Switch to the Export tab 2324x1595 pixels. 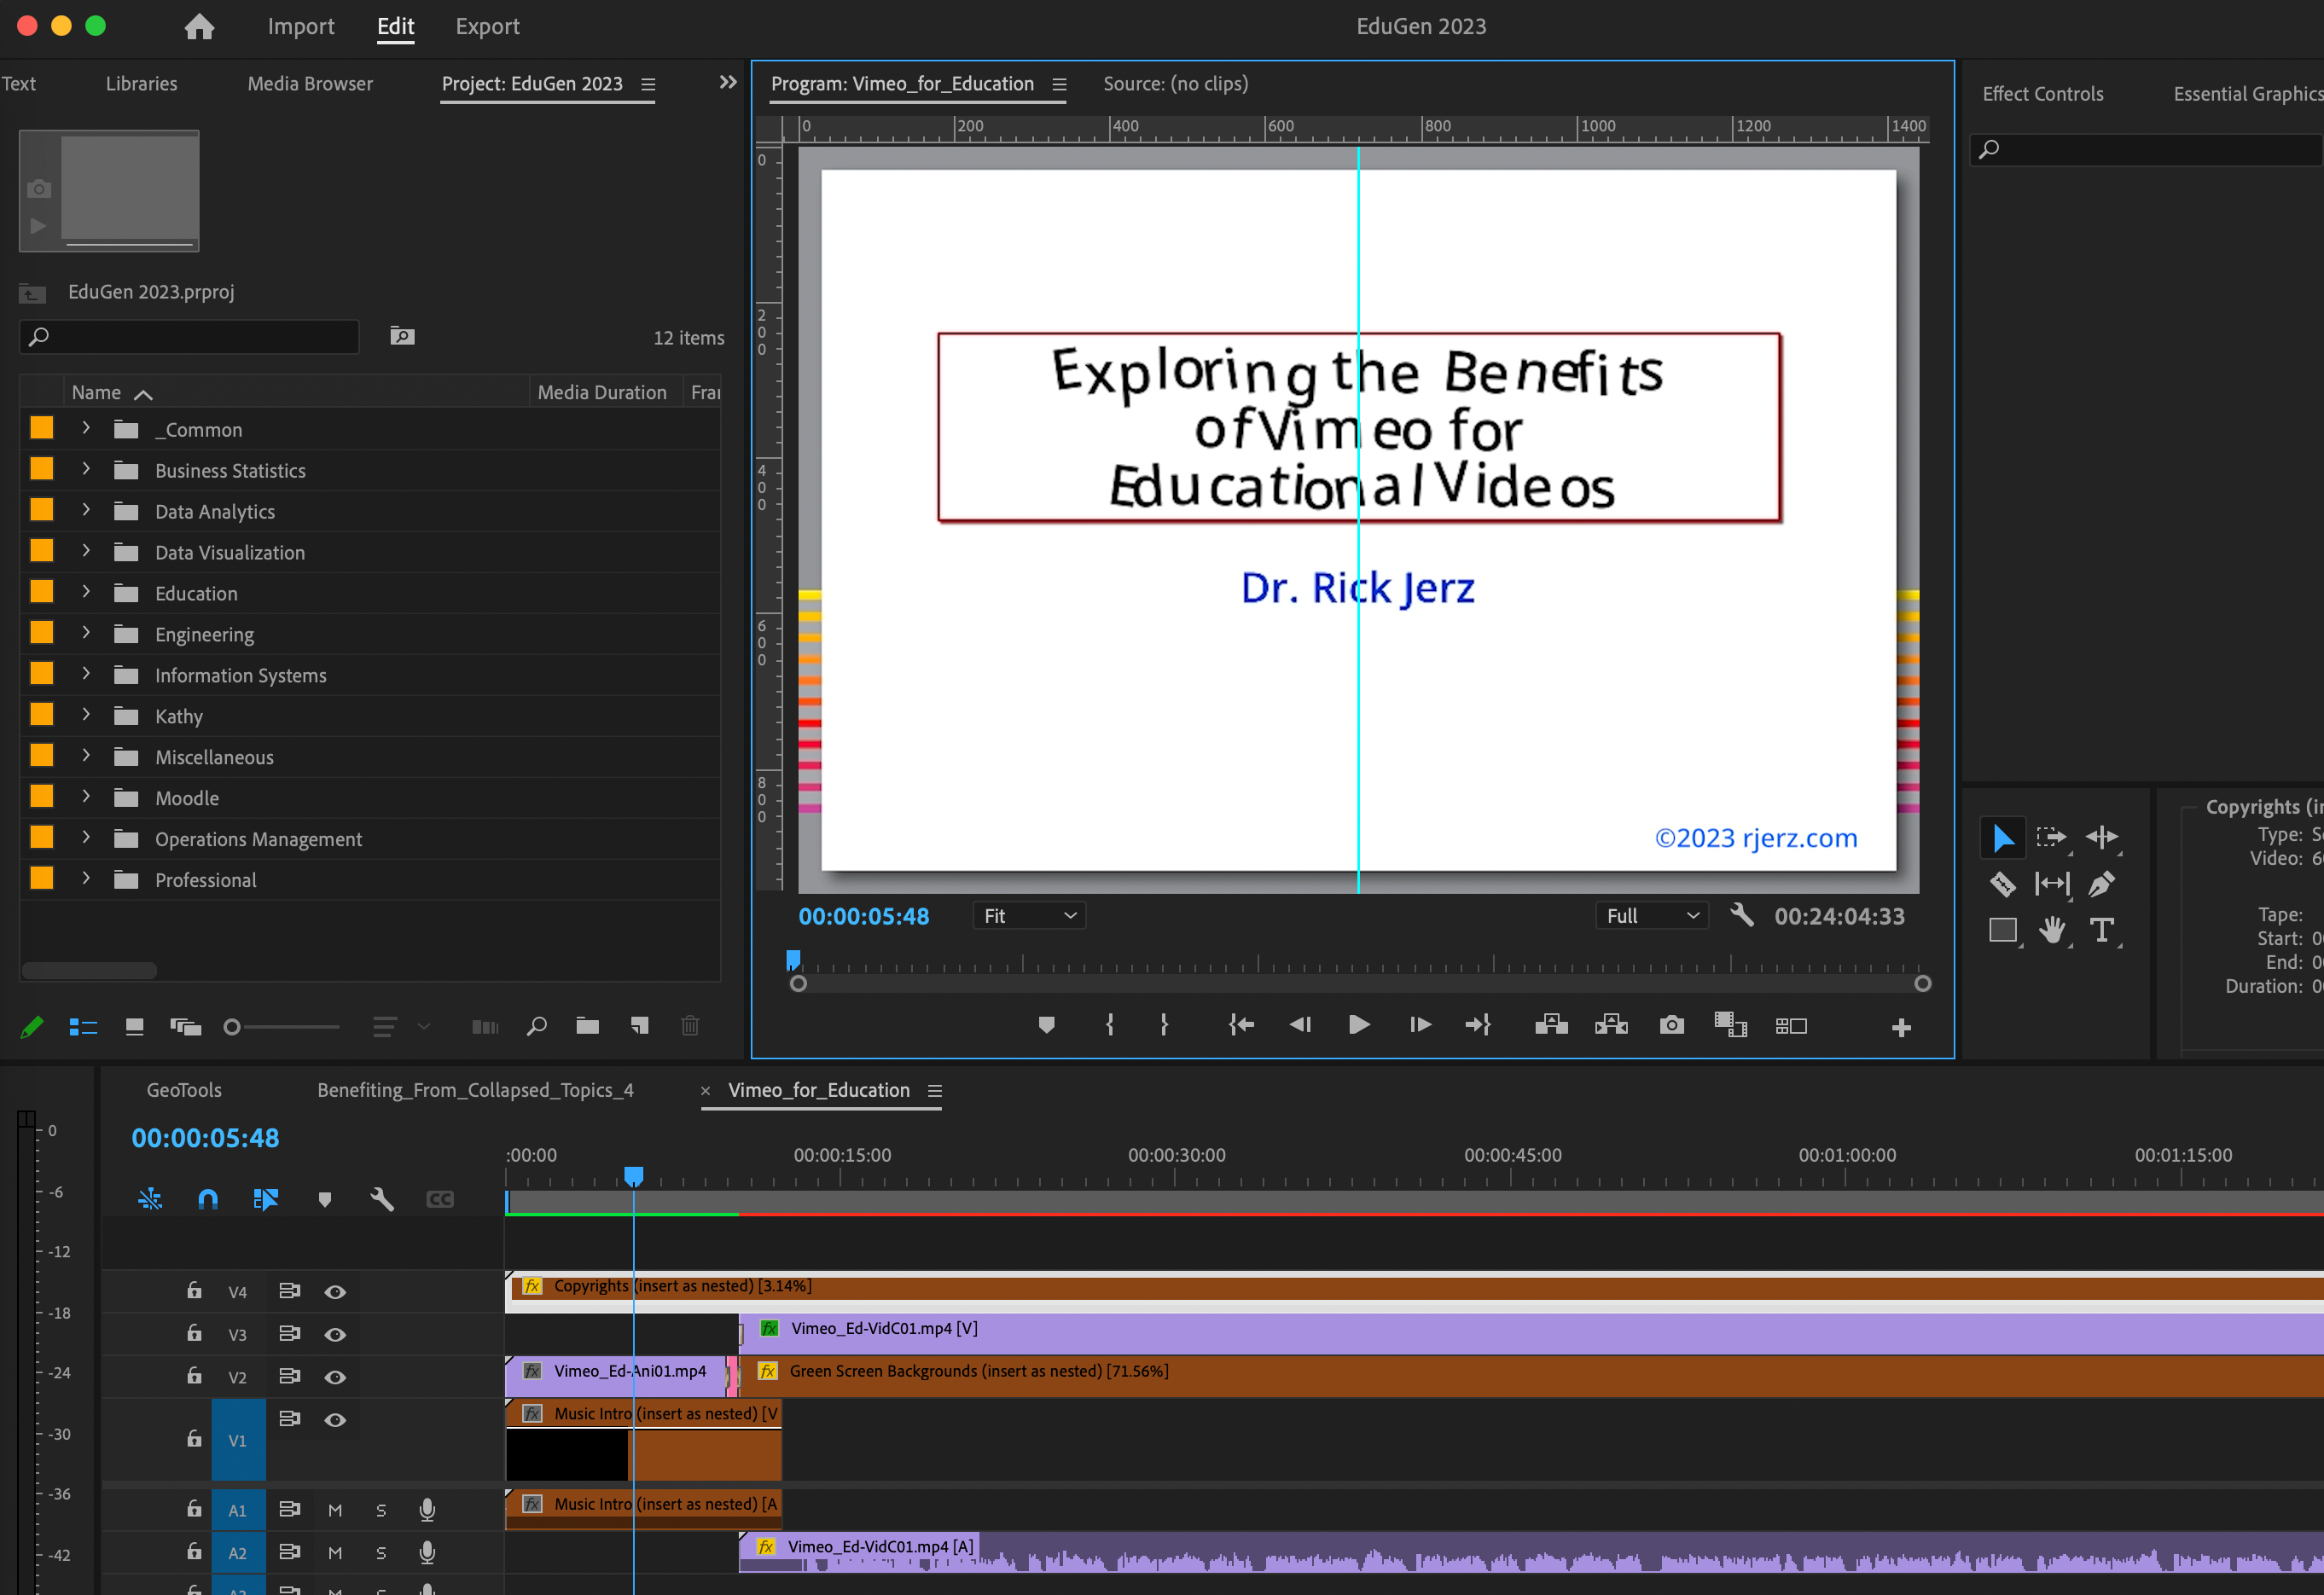click(x=487, y=26)
